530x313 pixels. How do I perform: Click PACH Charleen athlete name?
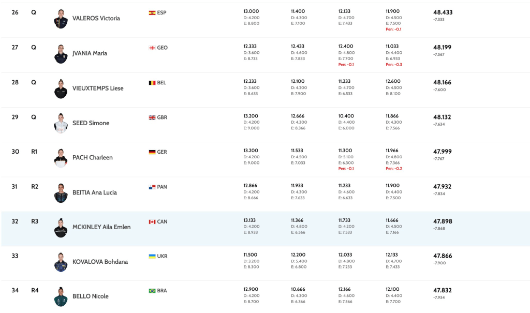click(93, 157)
